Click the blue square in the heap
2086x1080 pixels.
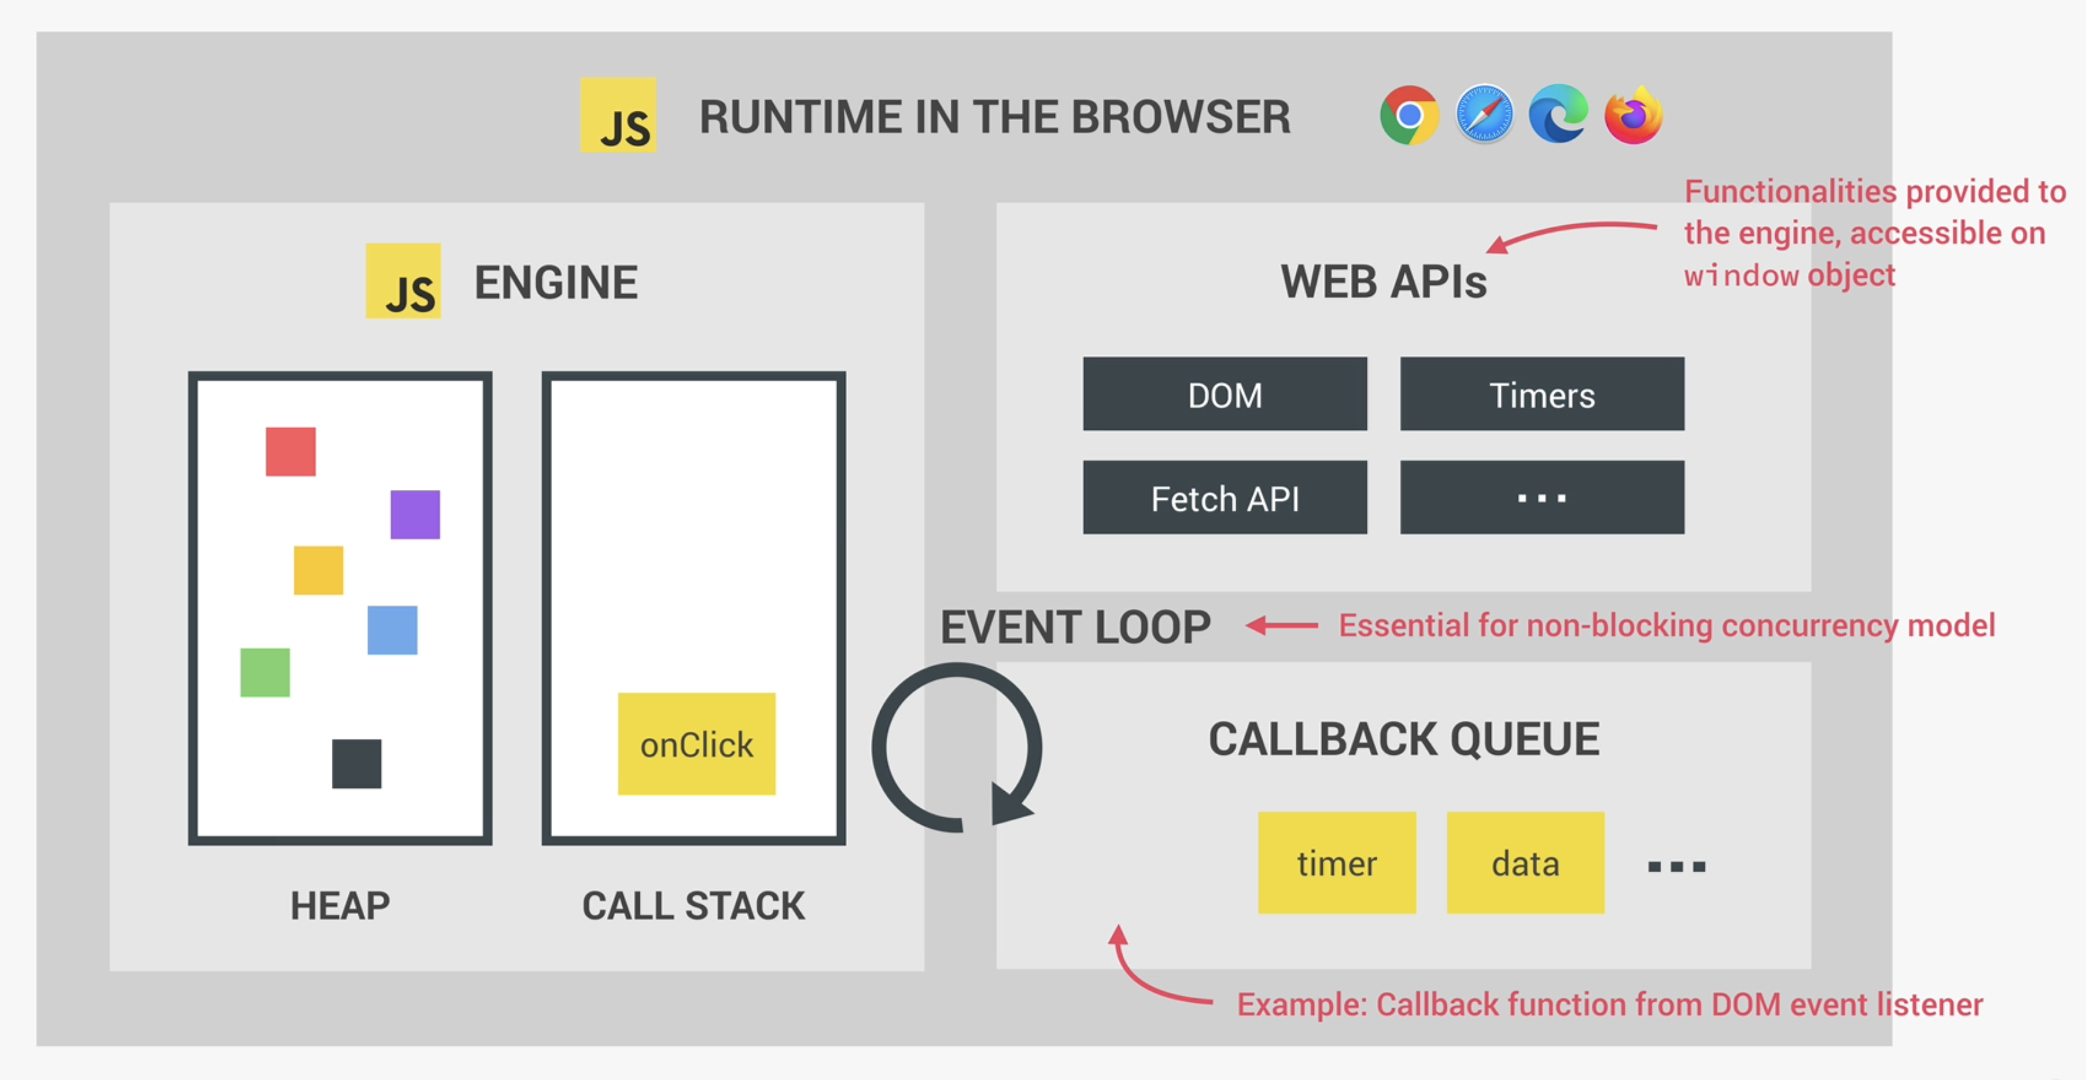[x=392, y=630]
